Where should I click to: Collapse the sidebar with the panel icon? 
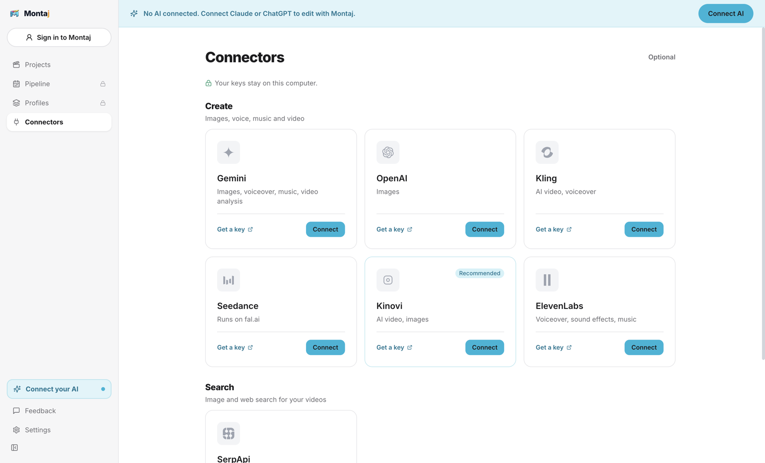point(15,448)
